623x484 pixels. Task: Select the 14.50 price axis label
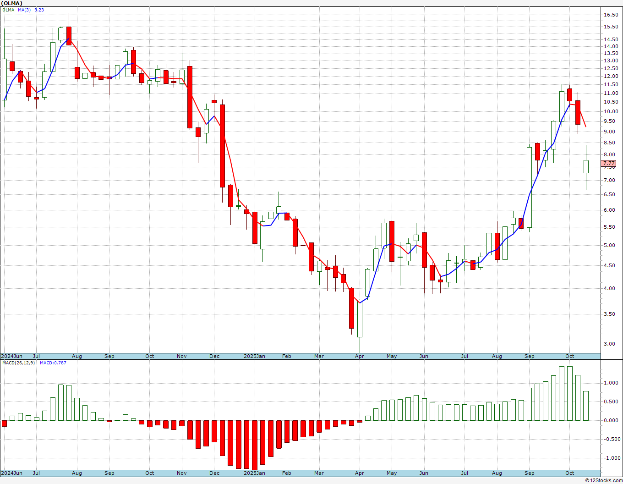(610, 39)
